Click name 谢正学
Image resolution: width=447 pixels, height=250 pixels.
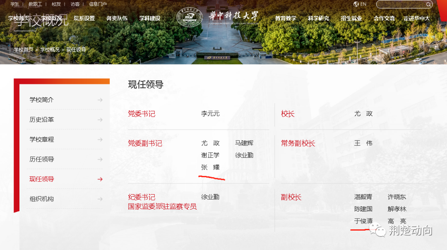(x=210, y=155)
